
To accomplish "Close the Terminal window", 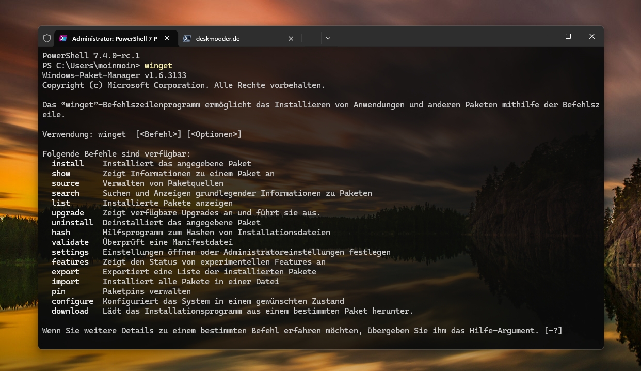I will (592, 36).
